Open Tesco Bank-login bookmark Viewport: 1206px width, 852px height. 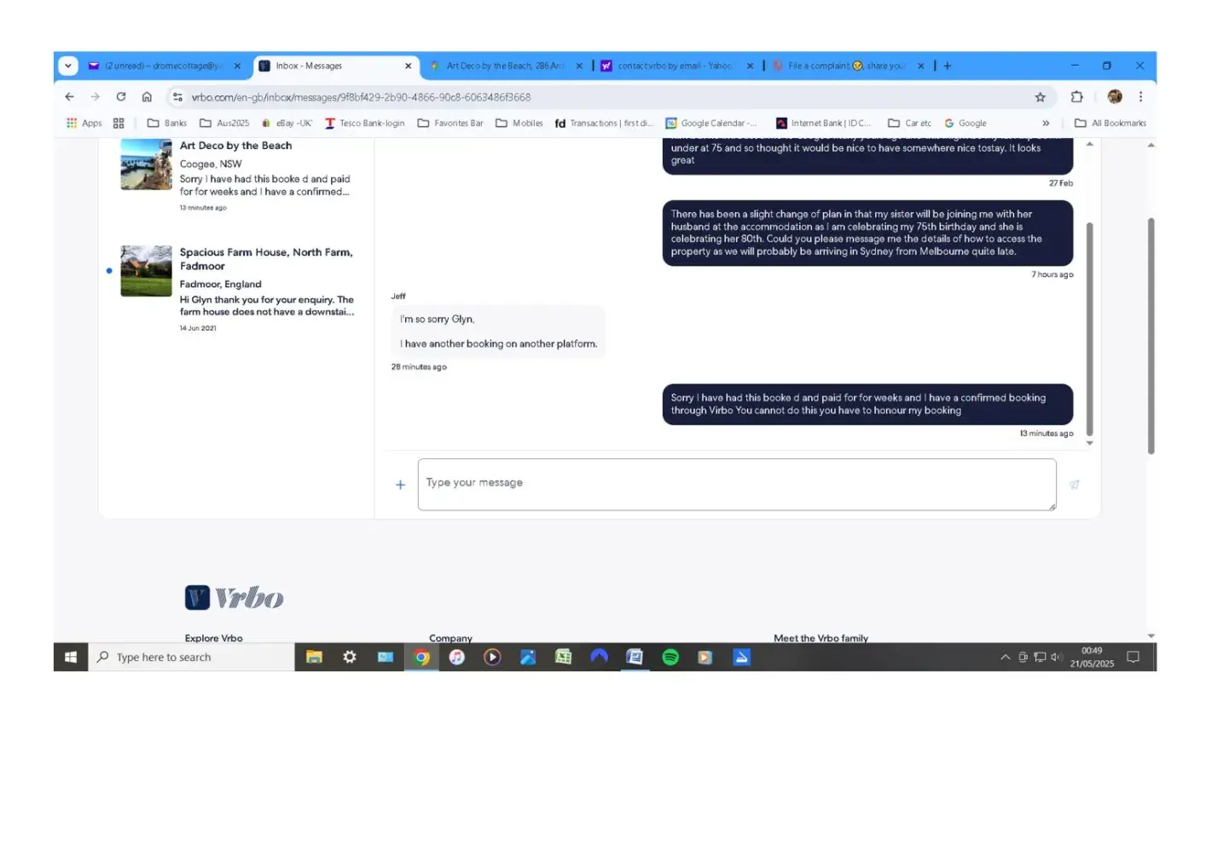tap(364, 124)
